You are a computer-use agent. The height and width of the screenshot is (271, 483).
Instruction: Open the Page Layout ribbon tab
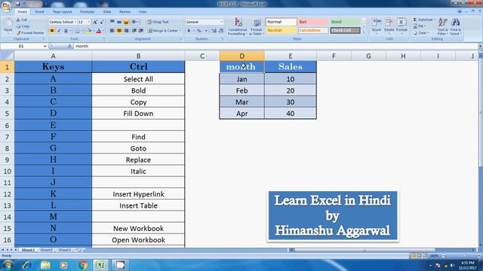pyautogui.click(x=62, y=12)
